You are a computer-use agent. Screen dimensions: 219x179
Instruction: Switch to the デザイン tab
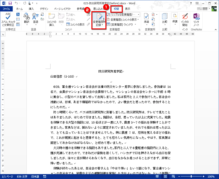pos(44,9)
